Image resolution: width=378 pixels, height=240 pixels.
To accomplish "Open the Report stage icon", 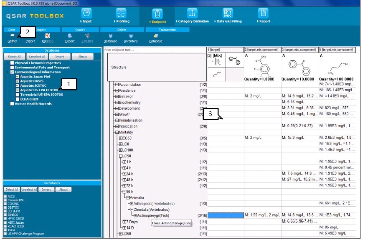I will pyautogui.click(x=263, y=13).
